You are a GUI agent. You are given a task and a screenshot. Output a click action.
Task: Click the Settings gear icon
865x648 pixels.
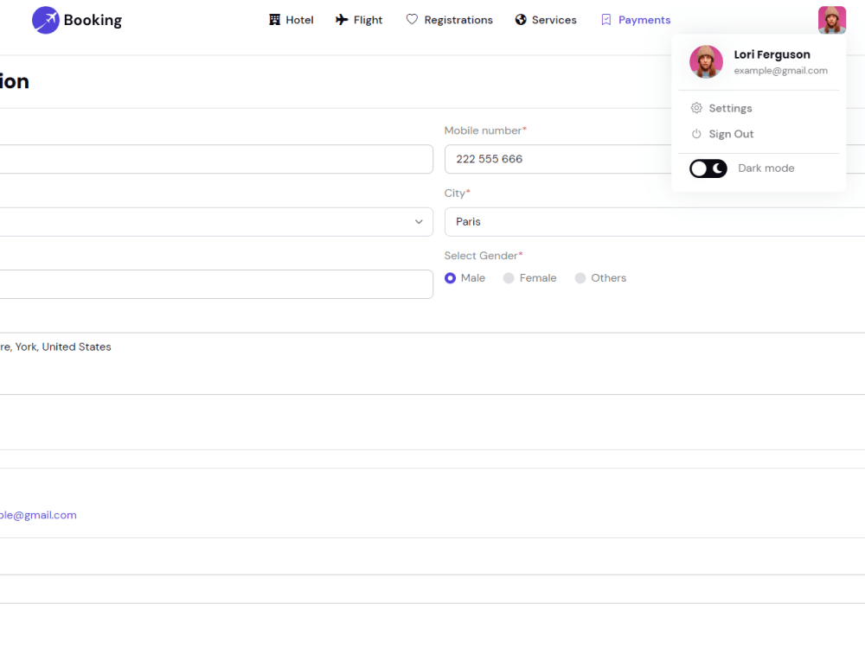[696, 108]
